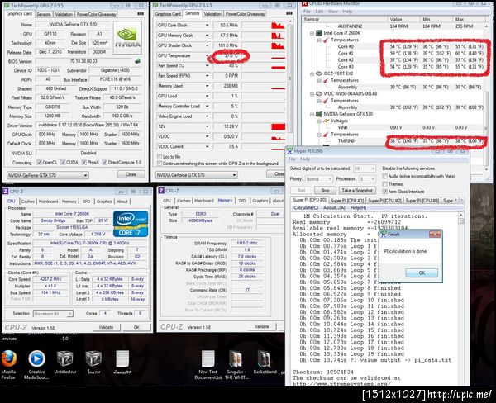This screenshot has width=496, height=403.
Task: Click the GPU-Z Sensors vertical scrollbar
Action: [x=290, y=79]
